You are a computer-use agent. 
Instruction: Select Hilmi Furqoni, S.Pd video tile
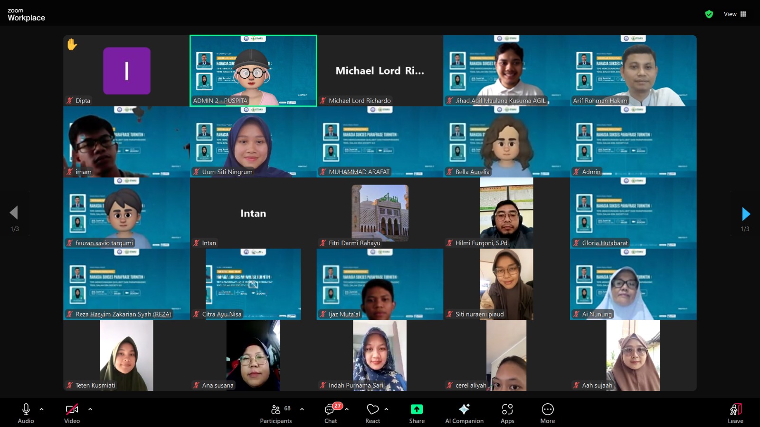(506, 213)
